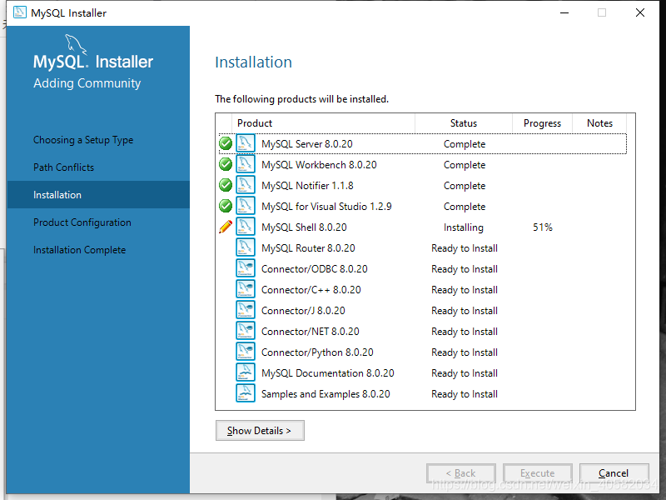Image resolution: width=666 pixels, height=500 pixels.
Task: Click green checkmark beside MySQL Server
Action: [x=226, y=143]
